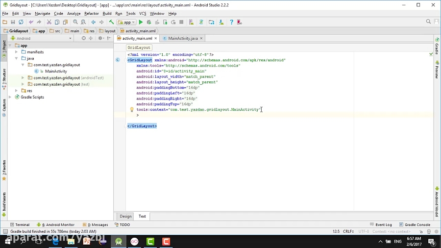The height and width of the screenshot is (248, 441).
Task: Switch to the MainActivity.java tab
Action: (x=183, y=38)
